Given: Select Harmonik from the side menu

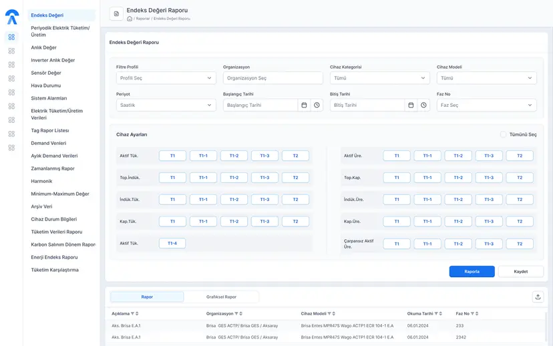Looking at the screenshot, I should coord(41,181).
